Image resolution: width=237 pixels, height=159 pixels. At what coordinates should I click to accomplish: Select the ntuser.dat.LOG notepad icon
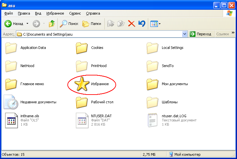click(x=152, y=120)
